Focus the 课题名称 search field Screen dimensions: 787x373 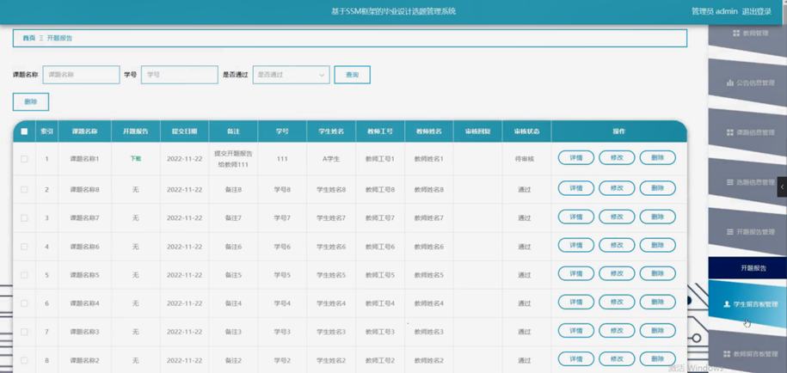(82, 75)
